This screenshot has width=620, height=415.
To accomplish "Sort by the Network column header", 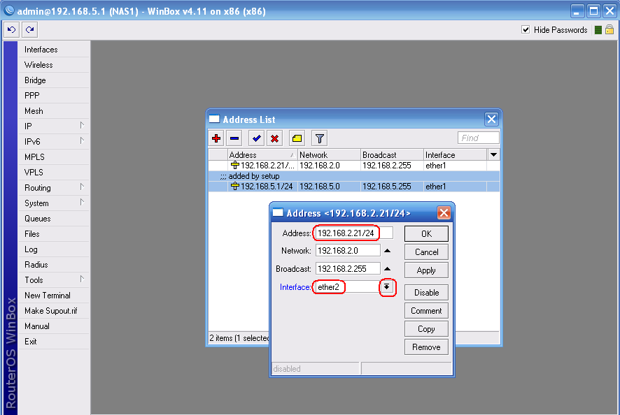I will [x=329, y=155].
